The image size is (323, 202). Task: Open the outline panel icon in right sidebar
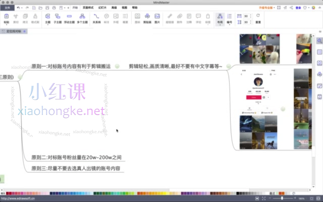pos(319,52)
